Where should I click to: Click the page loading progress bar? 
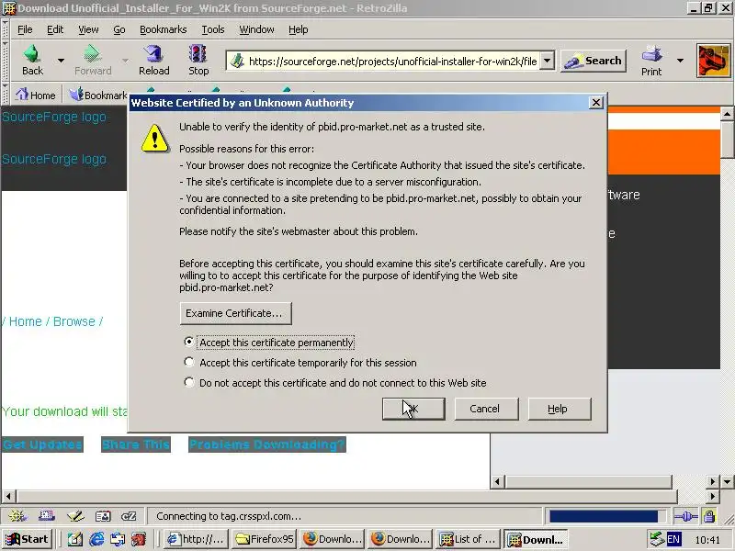[x=607, y=516]
